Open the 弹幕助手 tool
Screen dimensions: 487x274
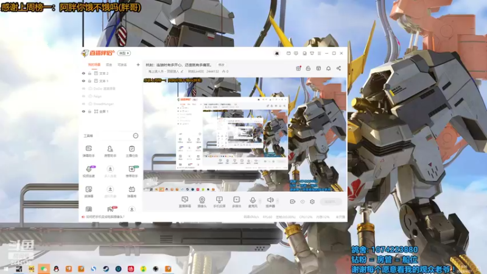89,151
